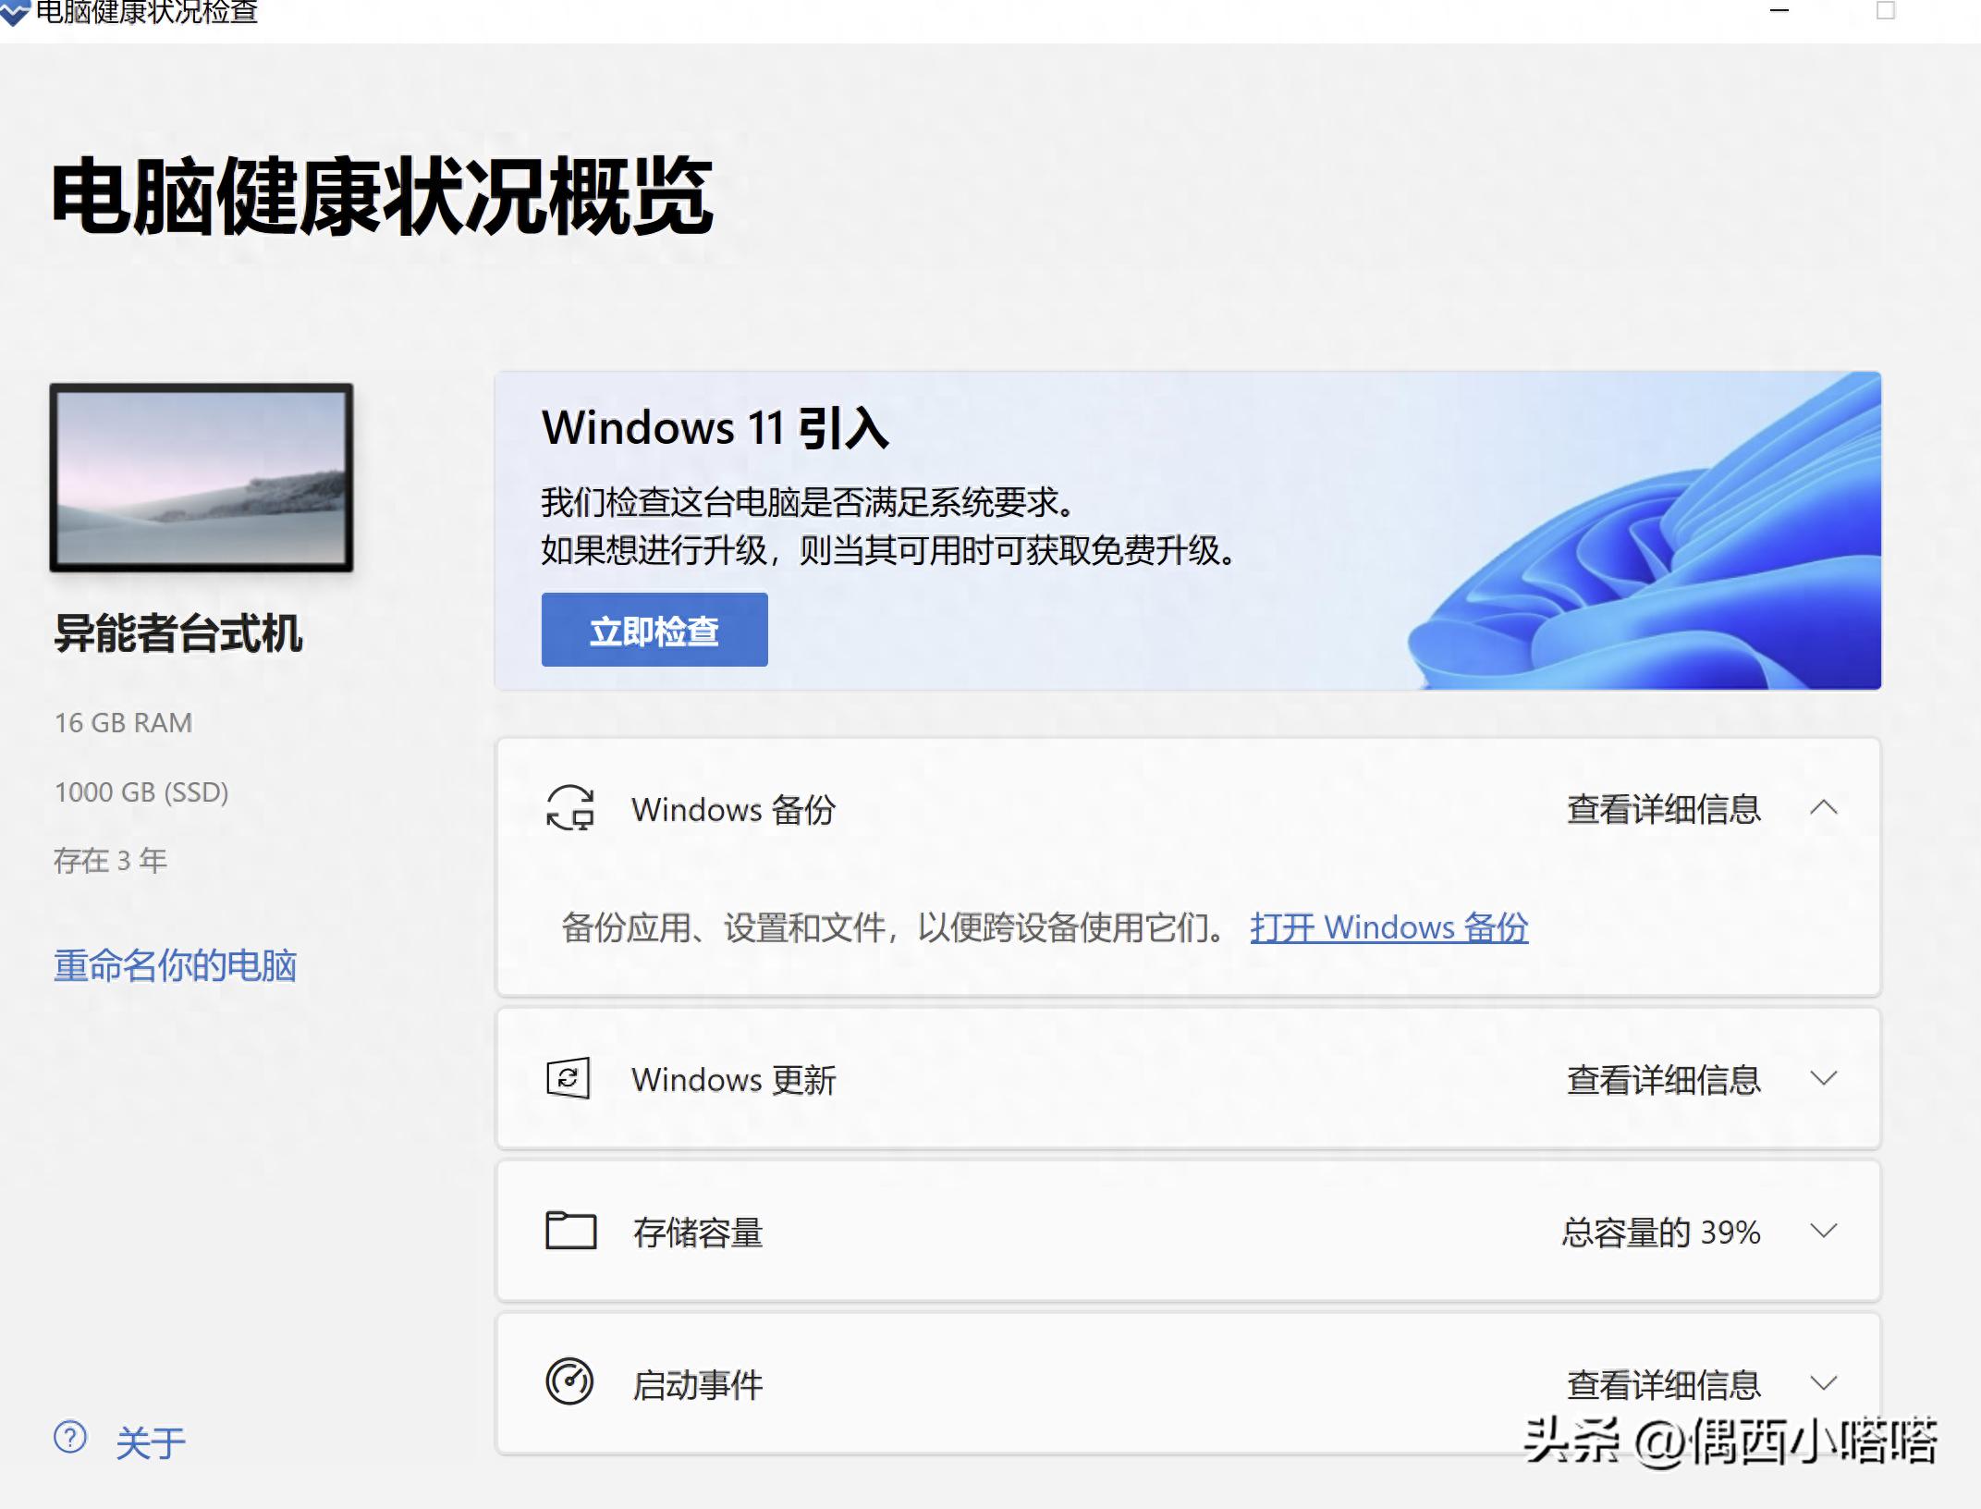Viewport: 1981px width, 1509px height.
Task: Click the 启动事件 gauge icon
Action: (x=569, y=1382)
